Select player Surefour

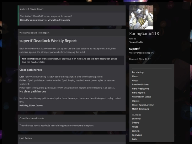(136, 118)
